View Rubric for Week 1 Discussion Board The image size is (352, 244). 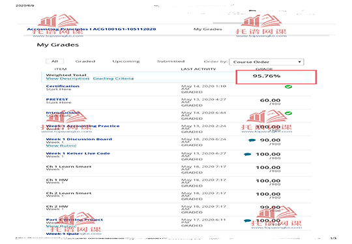[x=61, y=145]
